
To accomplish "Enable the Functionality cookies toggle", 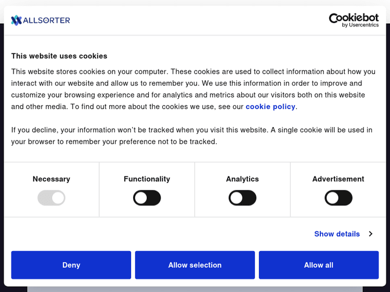I will [x=147, y=198].
